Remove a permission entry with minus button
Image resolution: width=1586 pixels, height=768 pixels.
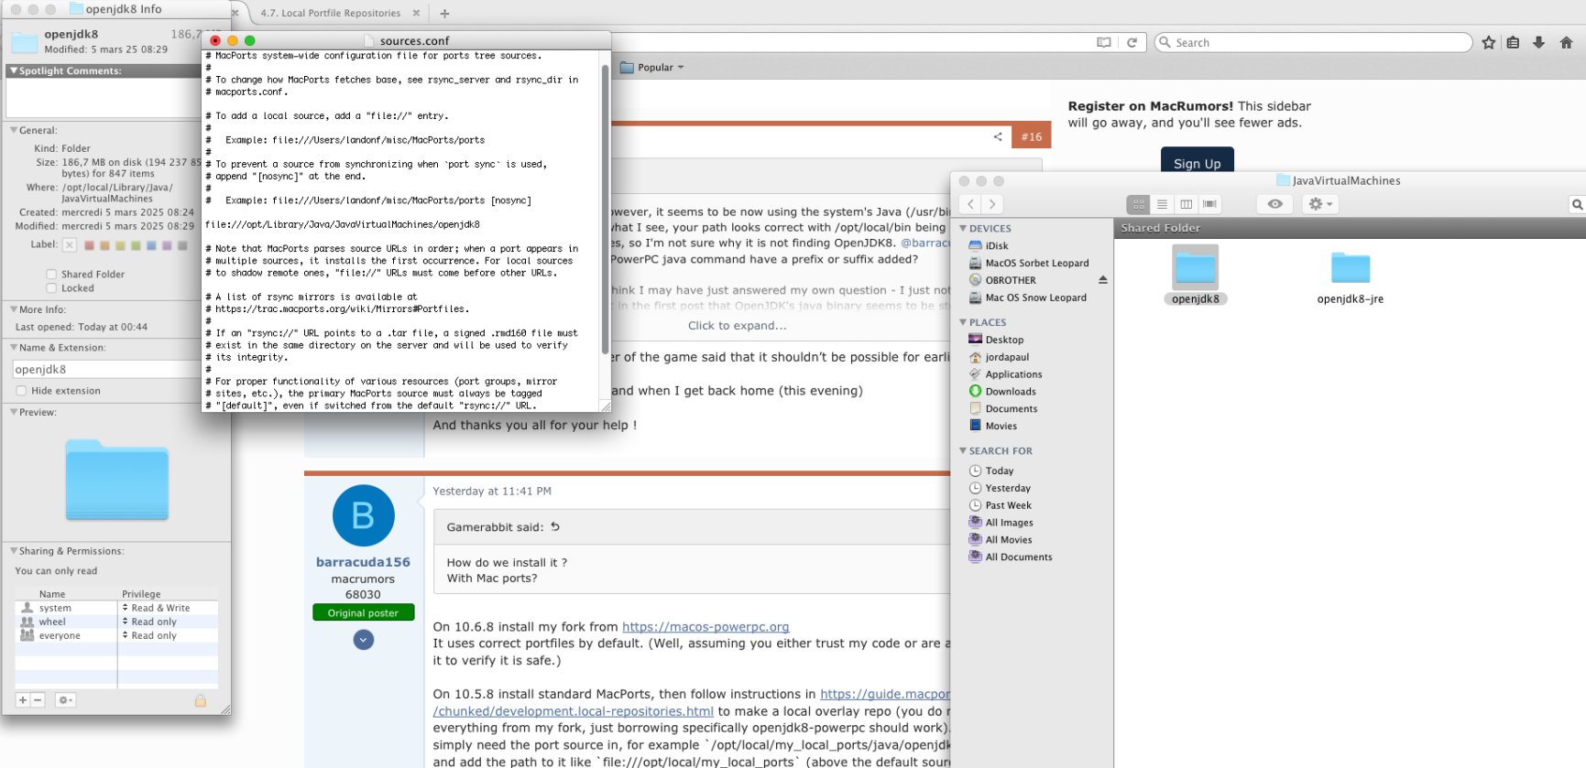(38, 700)
